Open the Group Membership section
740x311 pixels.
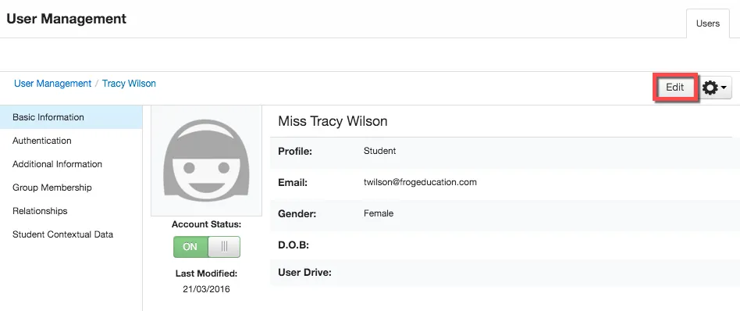click(x=52, y=188)
